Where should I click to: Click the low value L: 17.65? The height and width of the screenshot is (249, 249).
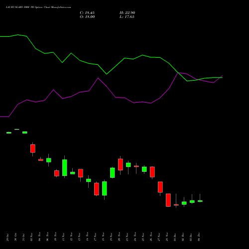pyautogui.click(x=127, y=17)
